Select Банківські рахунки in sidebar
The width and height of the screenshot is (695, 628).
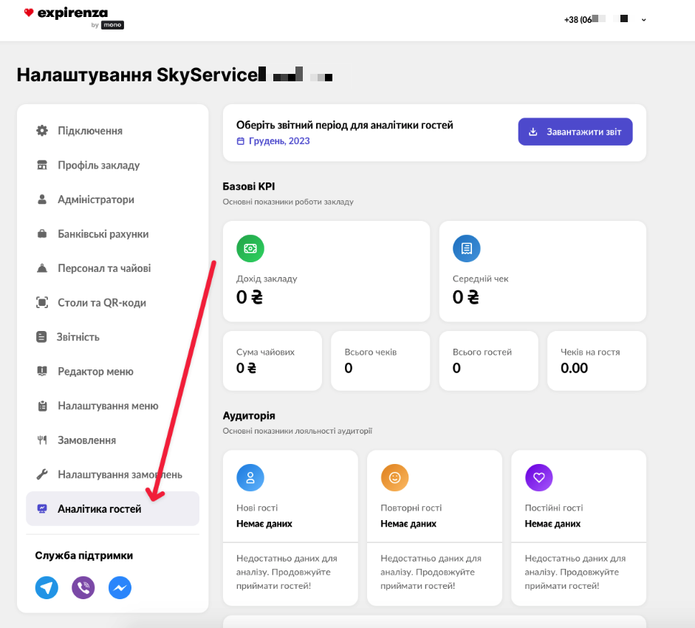click(103, 234)
